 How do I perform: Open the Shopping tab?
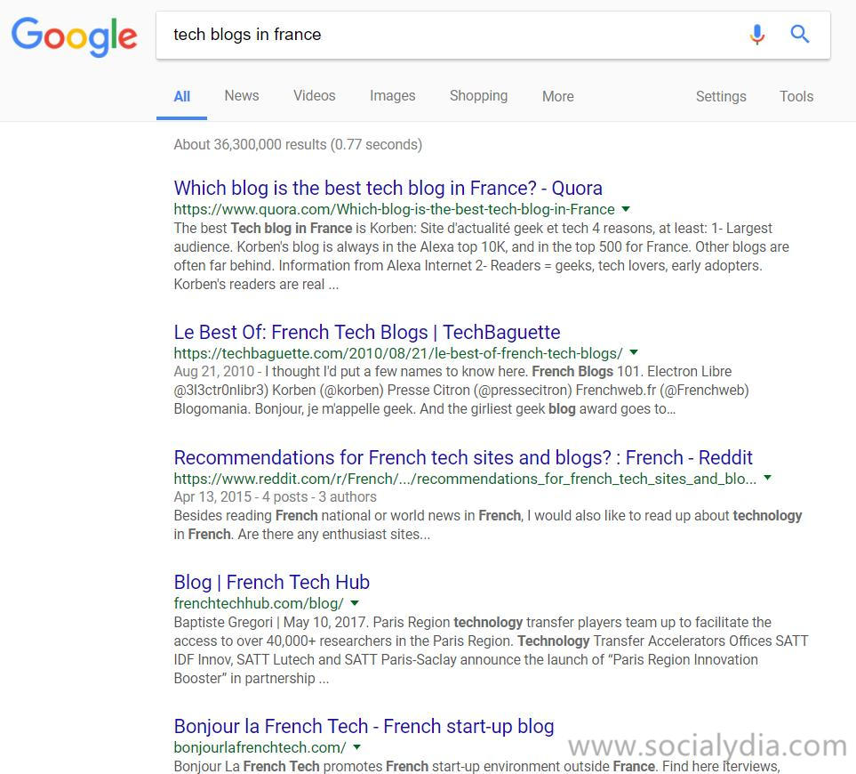[x=479, y=95]
